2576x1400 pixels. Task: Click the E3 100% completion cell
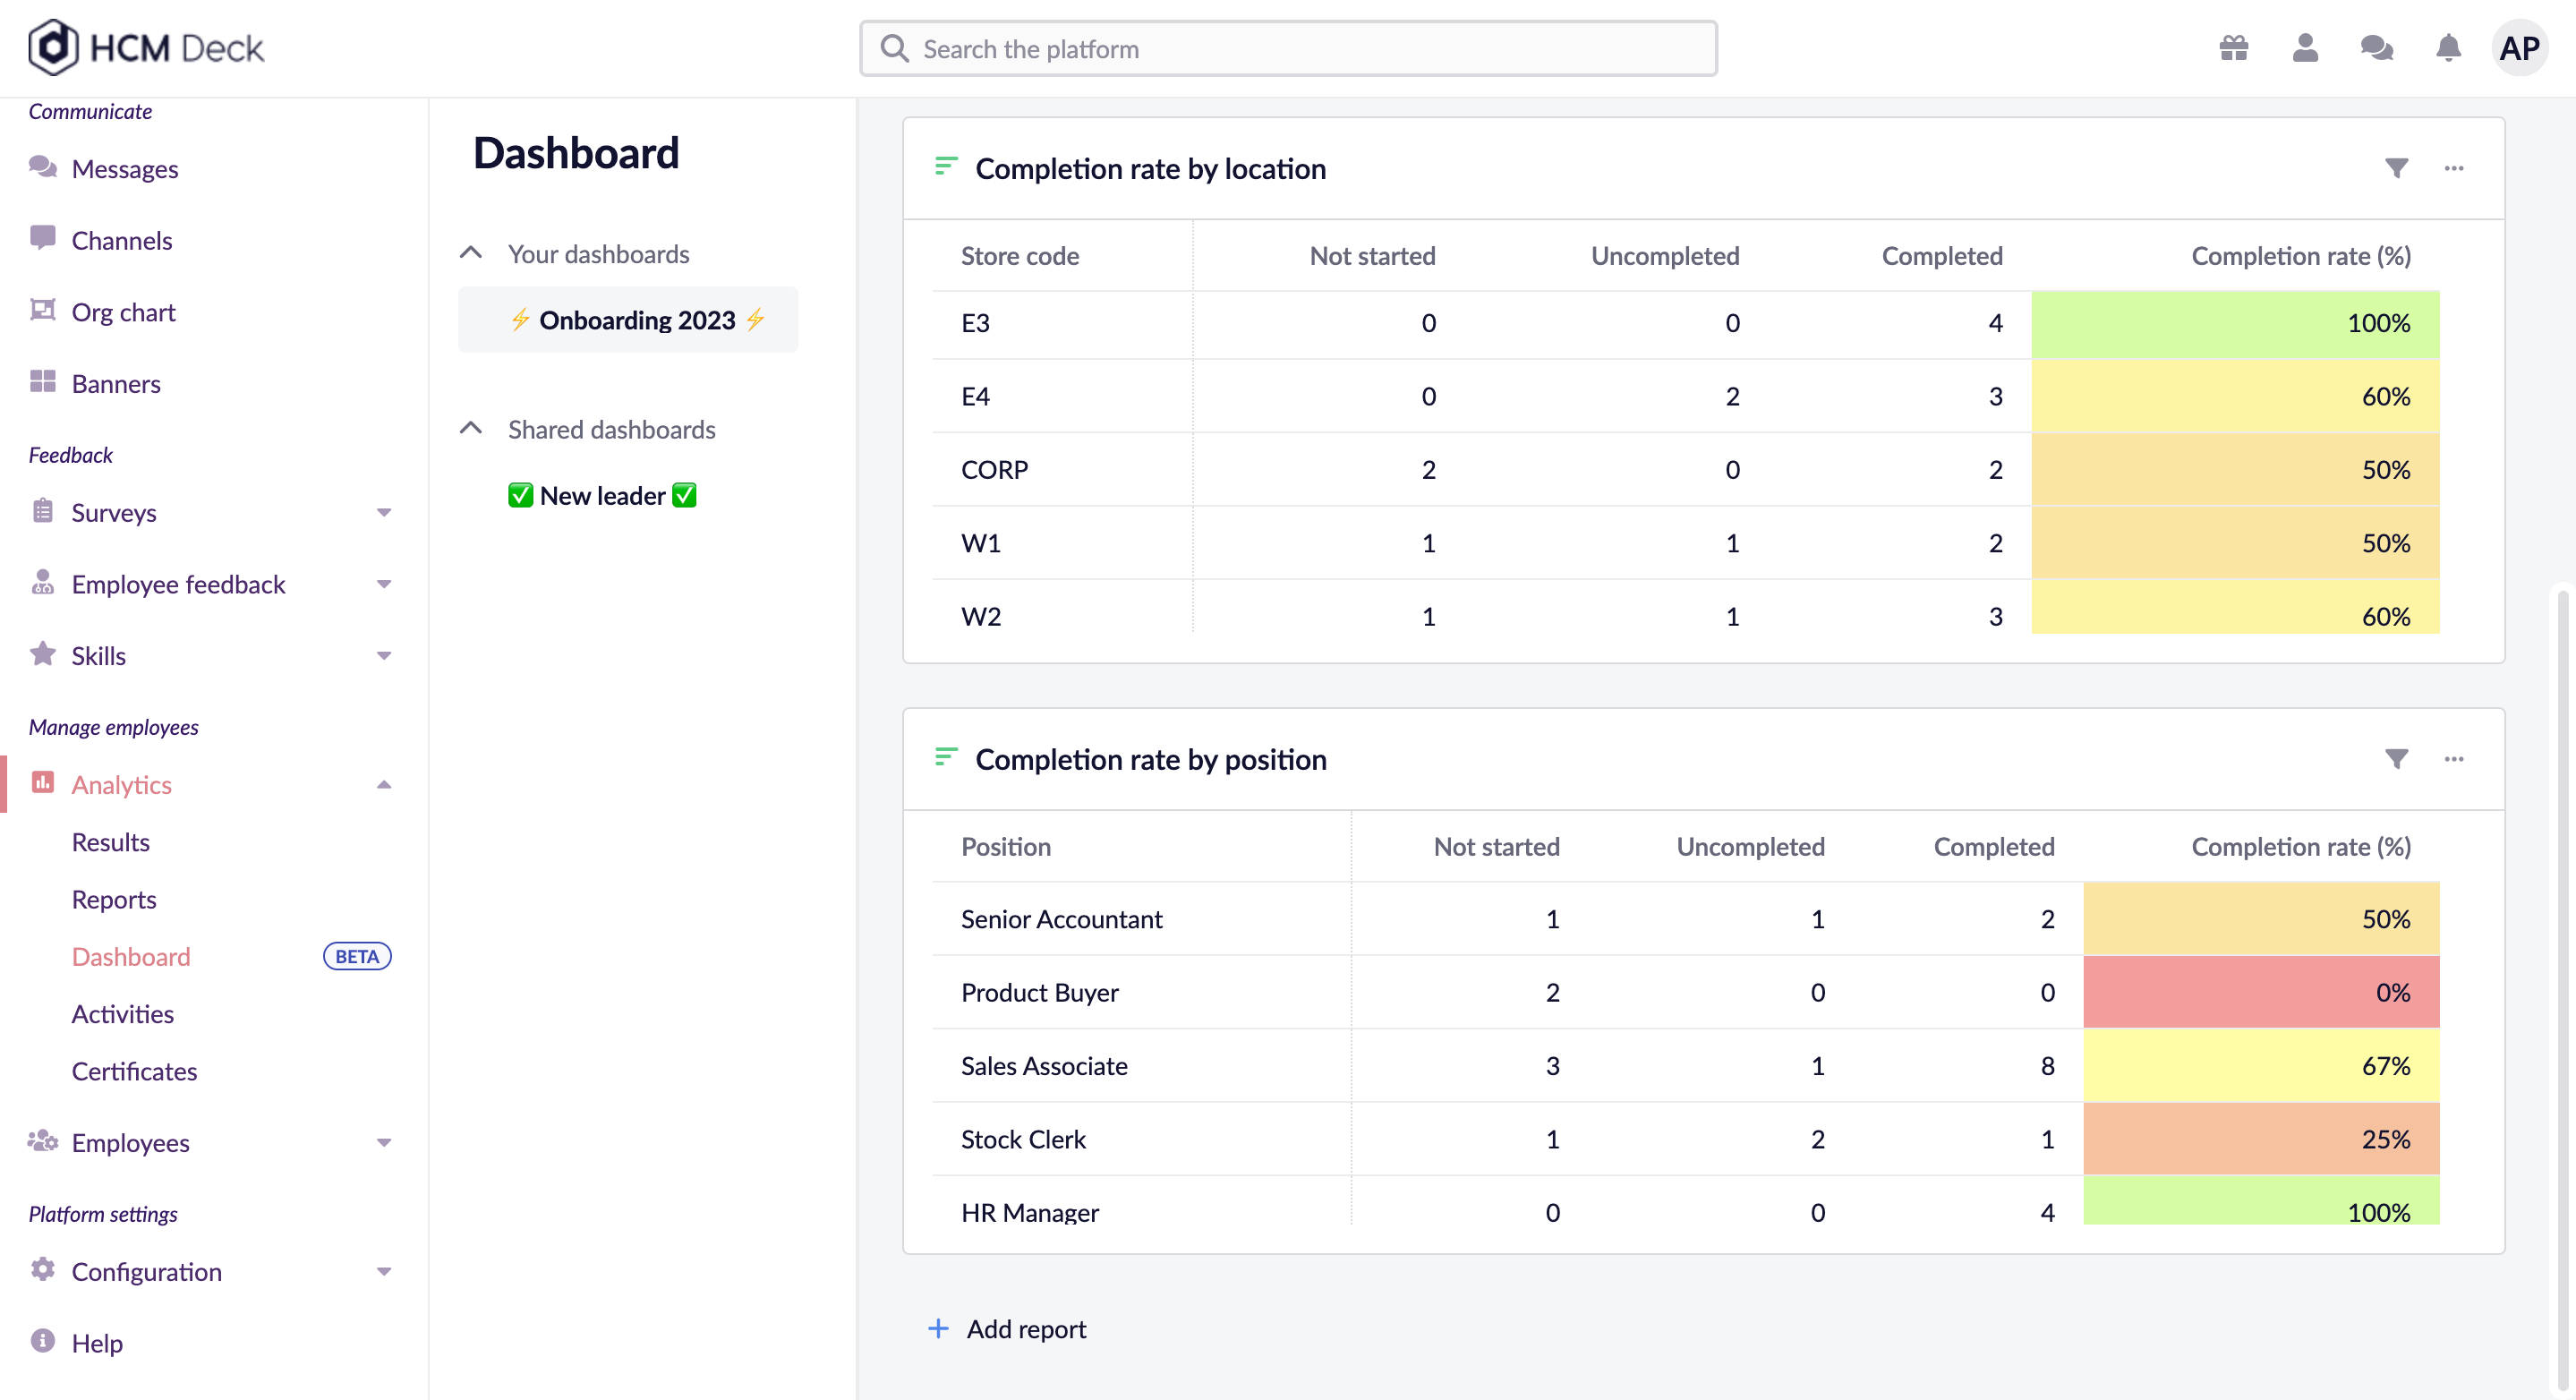2235,323
